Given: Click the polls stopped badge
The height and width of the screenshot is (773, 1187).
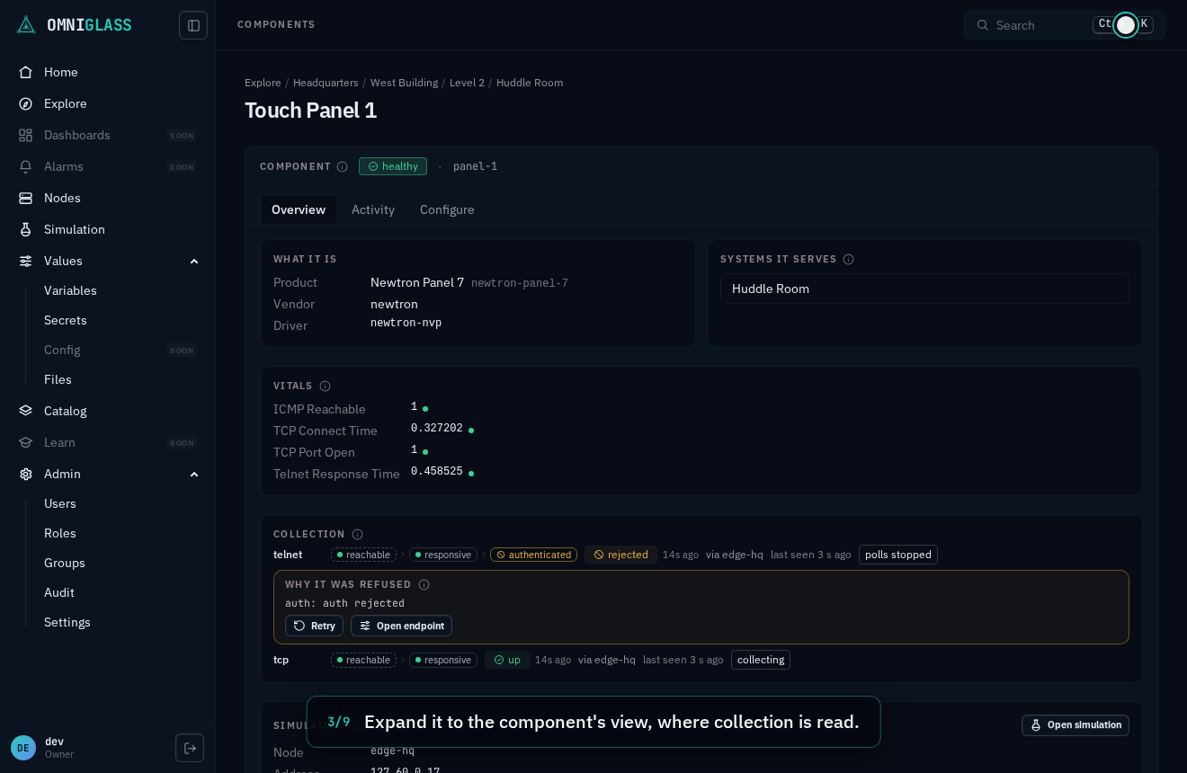Looking at the screenshot, I should click(898, 555).
